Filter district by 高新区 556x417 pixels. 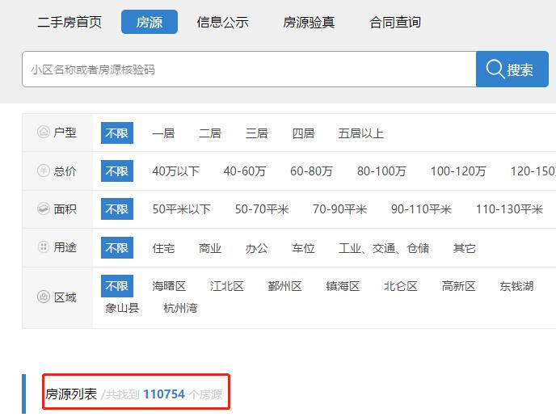(458, 286)
